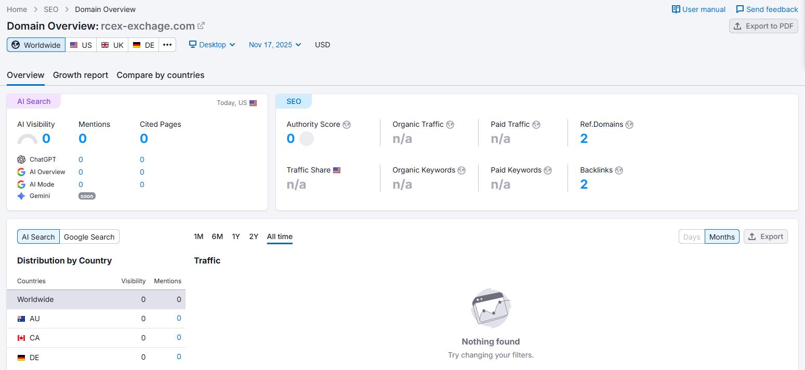805x370 pixels.
Task: Click the Authority Score value 0
Action: point(291,139)
